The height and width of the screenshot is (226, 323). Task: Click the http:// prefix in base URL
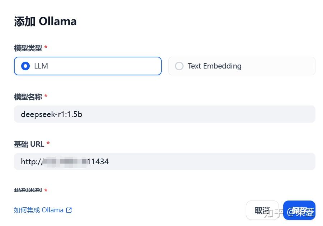coord(30,162)
